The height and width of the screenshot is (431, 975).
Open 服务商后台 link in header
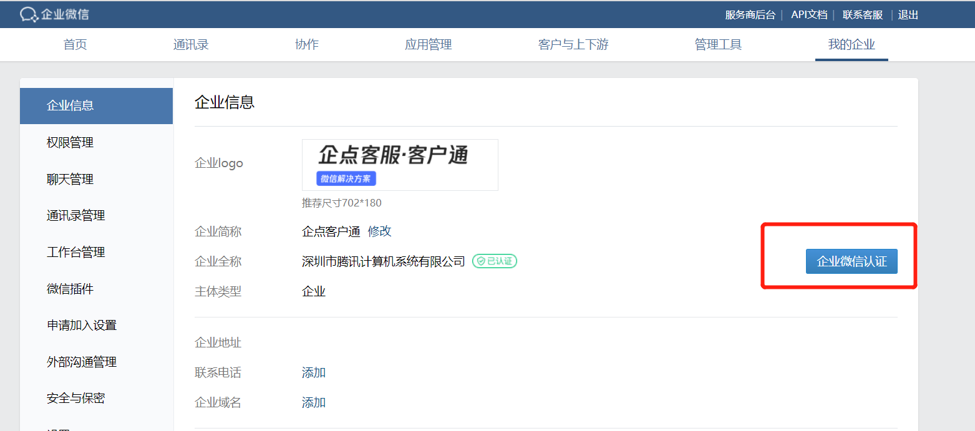[750, 15]
